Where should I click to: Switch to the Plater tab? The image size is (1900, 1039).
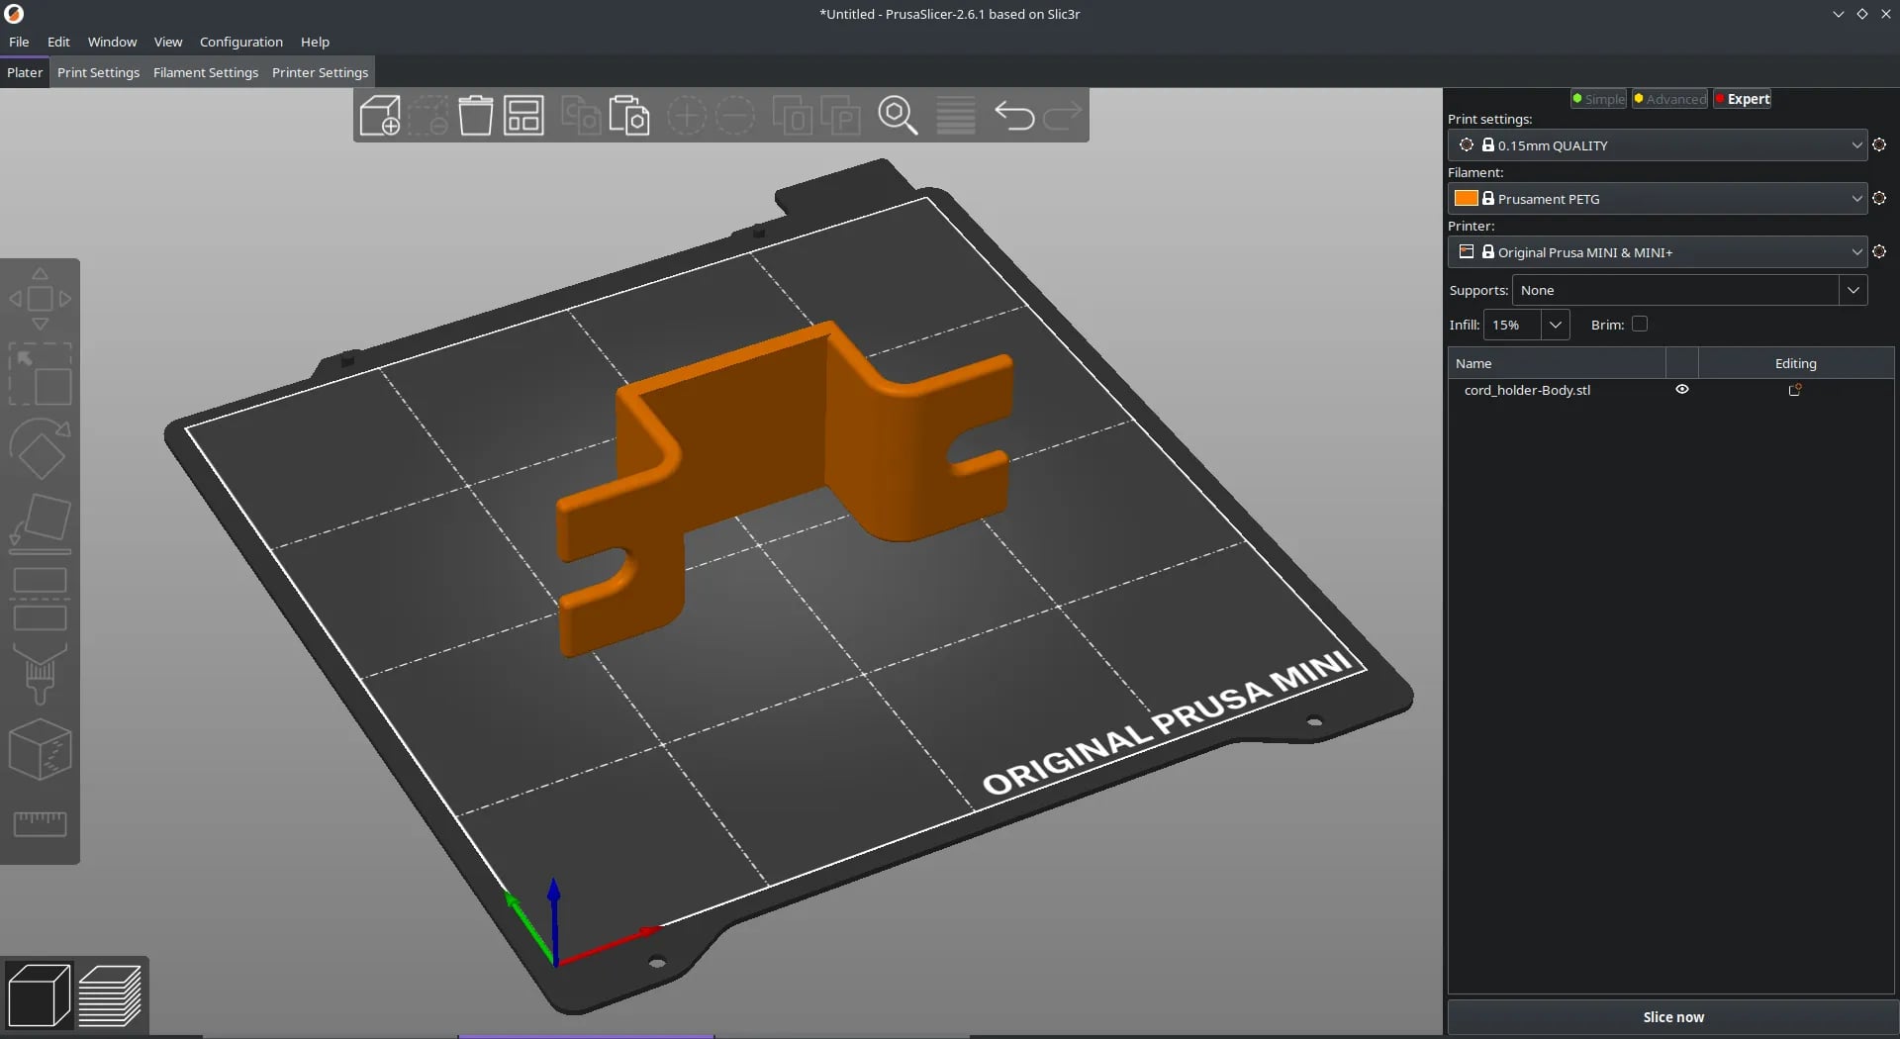click(x=25, y=72)
